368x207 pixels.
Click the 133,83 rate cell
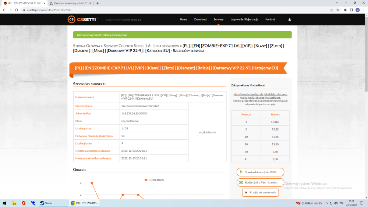coord(275,122)
